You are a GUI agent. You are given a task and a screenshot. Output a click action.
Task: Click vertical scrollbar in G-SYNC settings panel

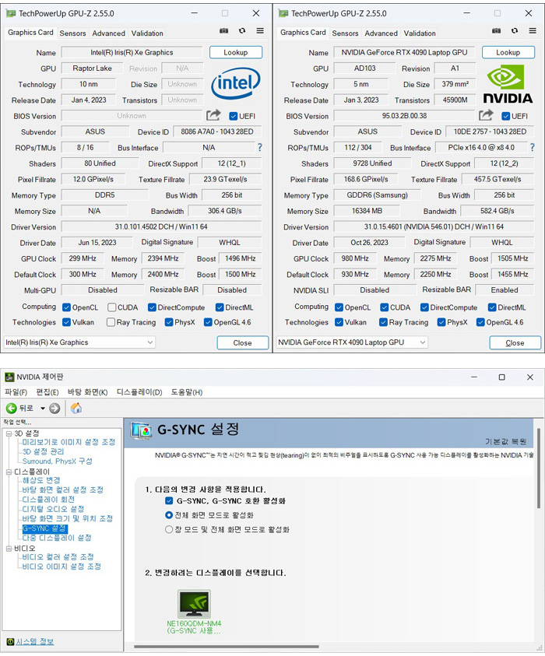tap(539, 468)
